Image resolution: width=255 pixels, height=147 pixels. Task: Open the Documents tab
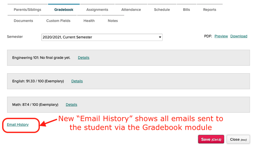[x=24, y=21]
